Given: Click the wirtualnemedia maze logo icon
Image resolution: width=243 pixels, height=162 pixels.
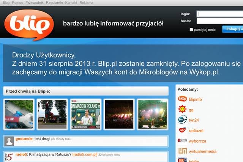Looking at the screenshot, I should tap(183, 151).
